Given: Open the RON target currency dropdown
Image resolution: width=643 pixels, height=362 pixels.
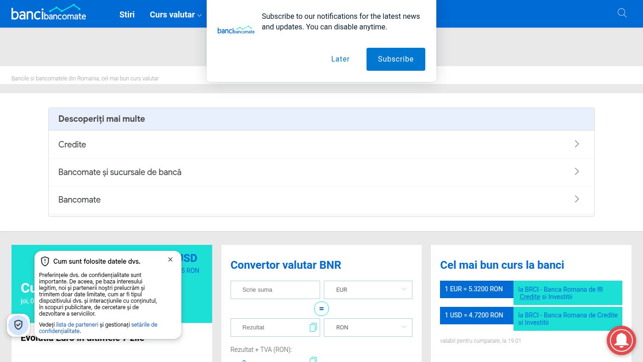Looking at the screenshot, I should point(368,328).
